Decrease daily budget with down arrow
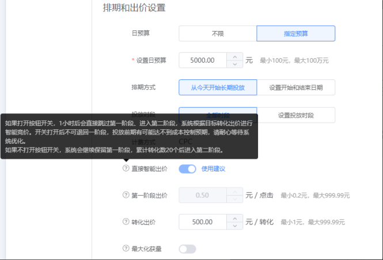Screen dimensions: 383x260 tap(235, 64)
